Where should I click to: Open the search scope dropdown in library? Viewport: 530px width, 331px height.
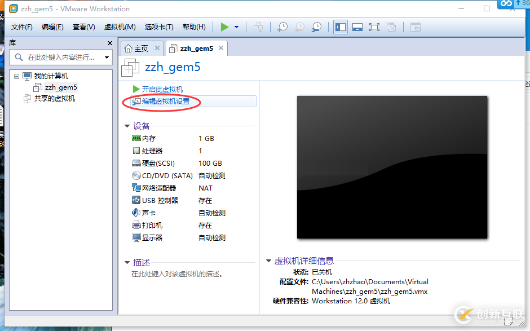point(105,57)
